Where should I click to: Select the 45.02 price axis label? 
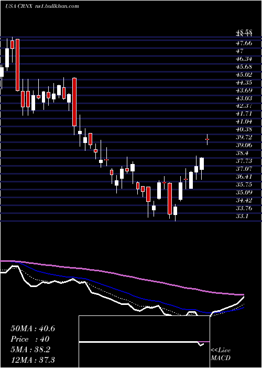pyautogui.click(x=244, y=75)
